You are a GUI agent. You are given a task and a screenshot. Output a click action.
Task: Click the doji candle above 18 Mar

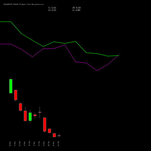click(x=40, y=112)
